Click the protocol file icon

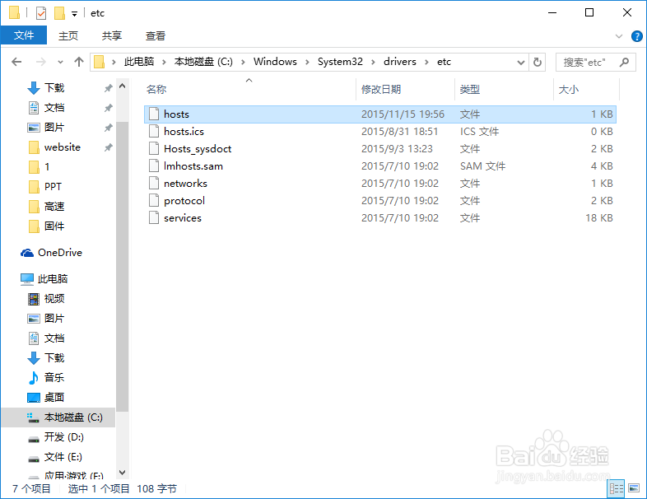[154, 200]
